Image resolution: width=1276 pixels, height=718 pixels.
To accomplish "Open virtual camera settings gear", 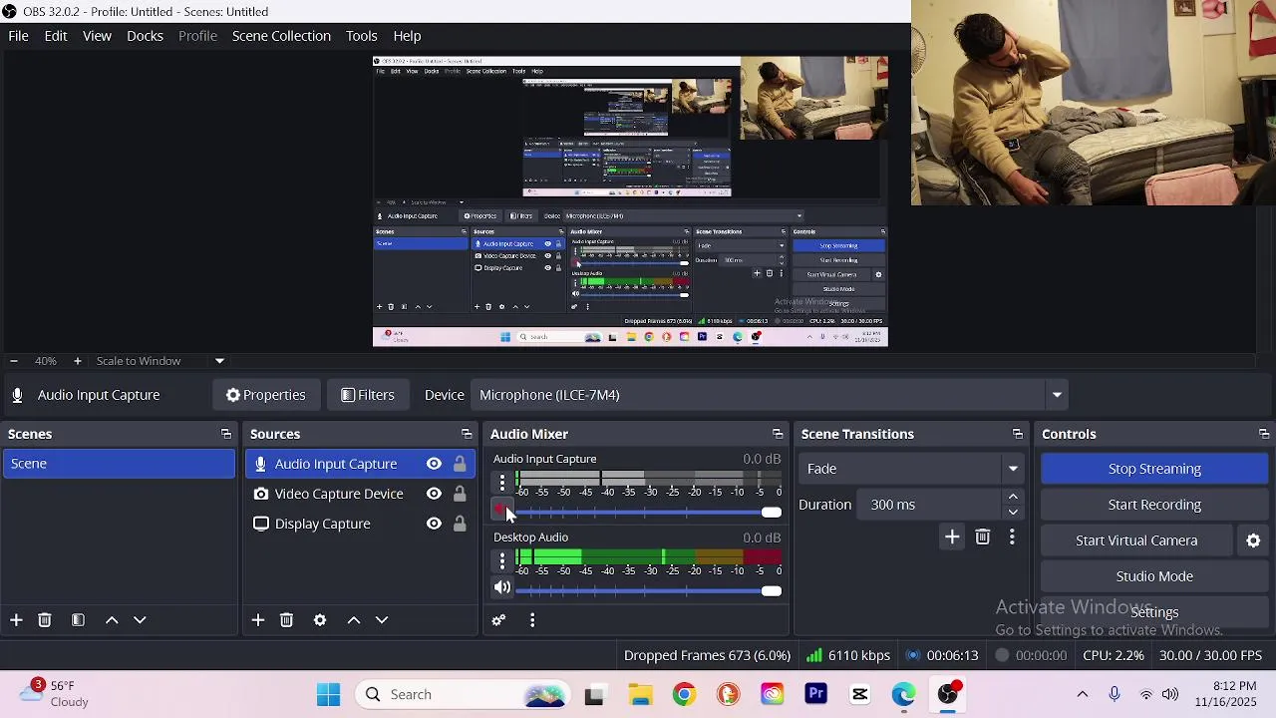I will click(x=1253, y=540).
